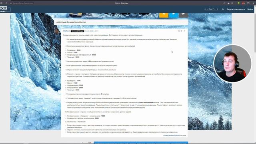The height and width of the screenshot is (144, 256).
Task: Click the address bar lock icon
Action: pos(11,3)
